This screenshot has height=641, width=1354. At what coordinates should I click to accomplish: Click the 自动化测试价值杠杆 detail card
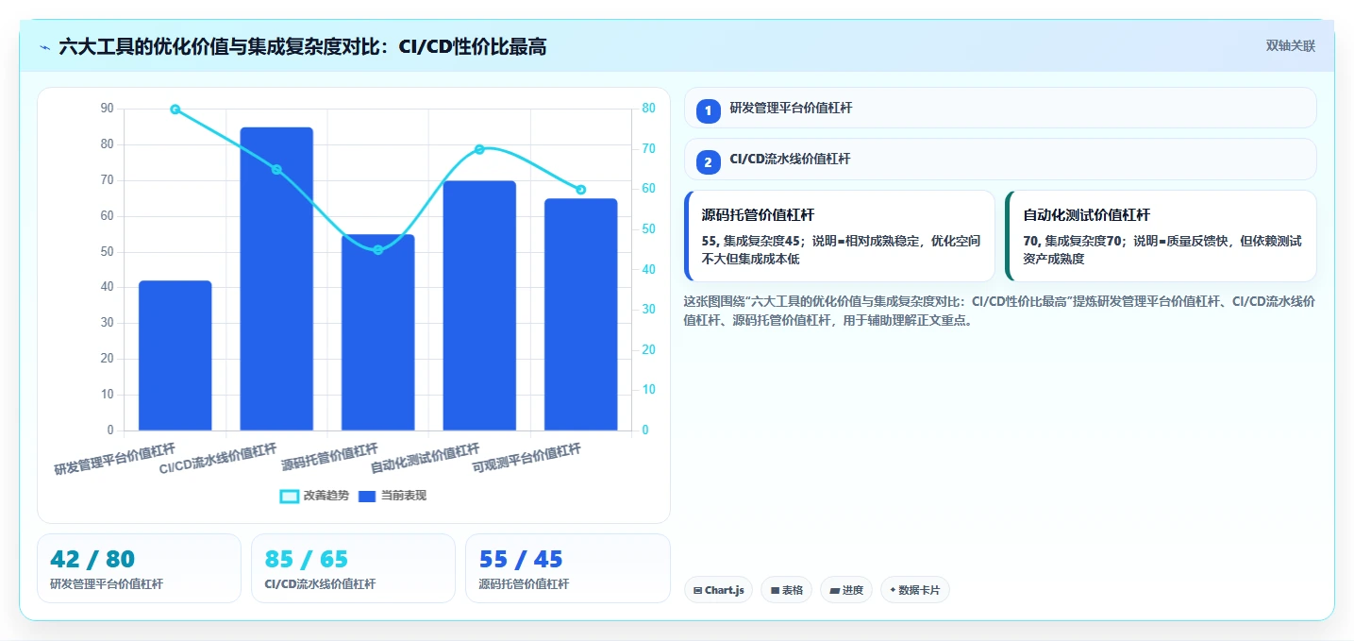(1161, 236)
